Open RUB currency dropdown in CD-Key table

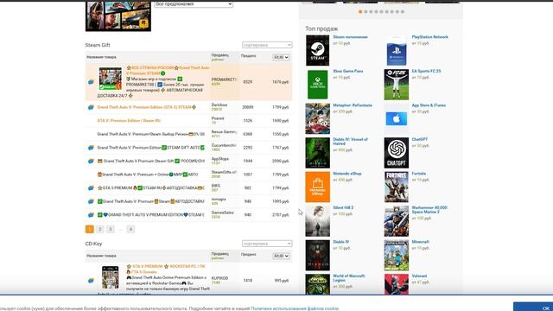point(281,256)
